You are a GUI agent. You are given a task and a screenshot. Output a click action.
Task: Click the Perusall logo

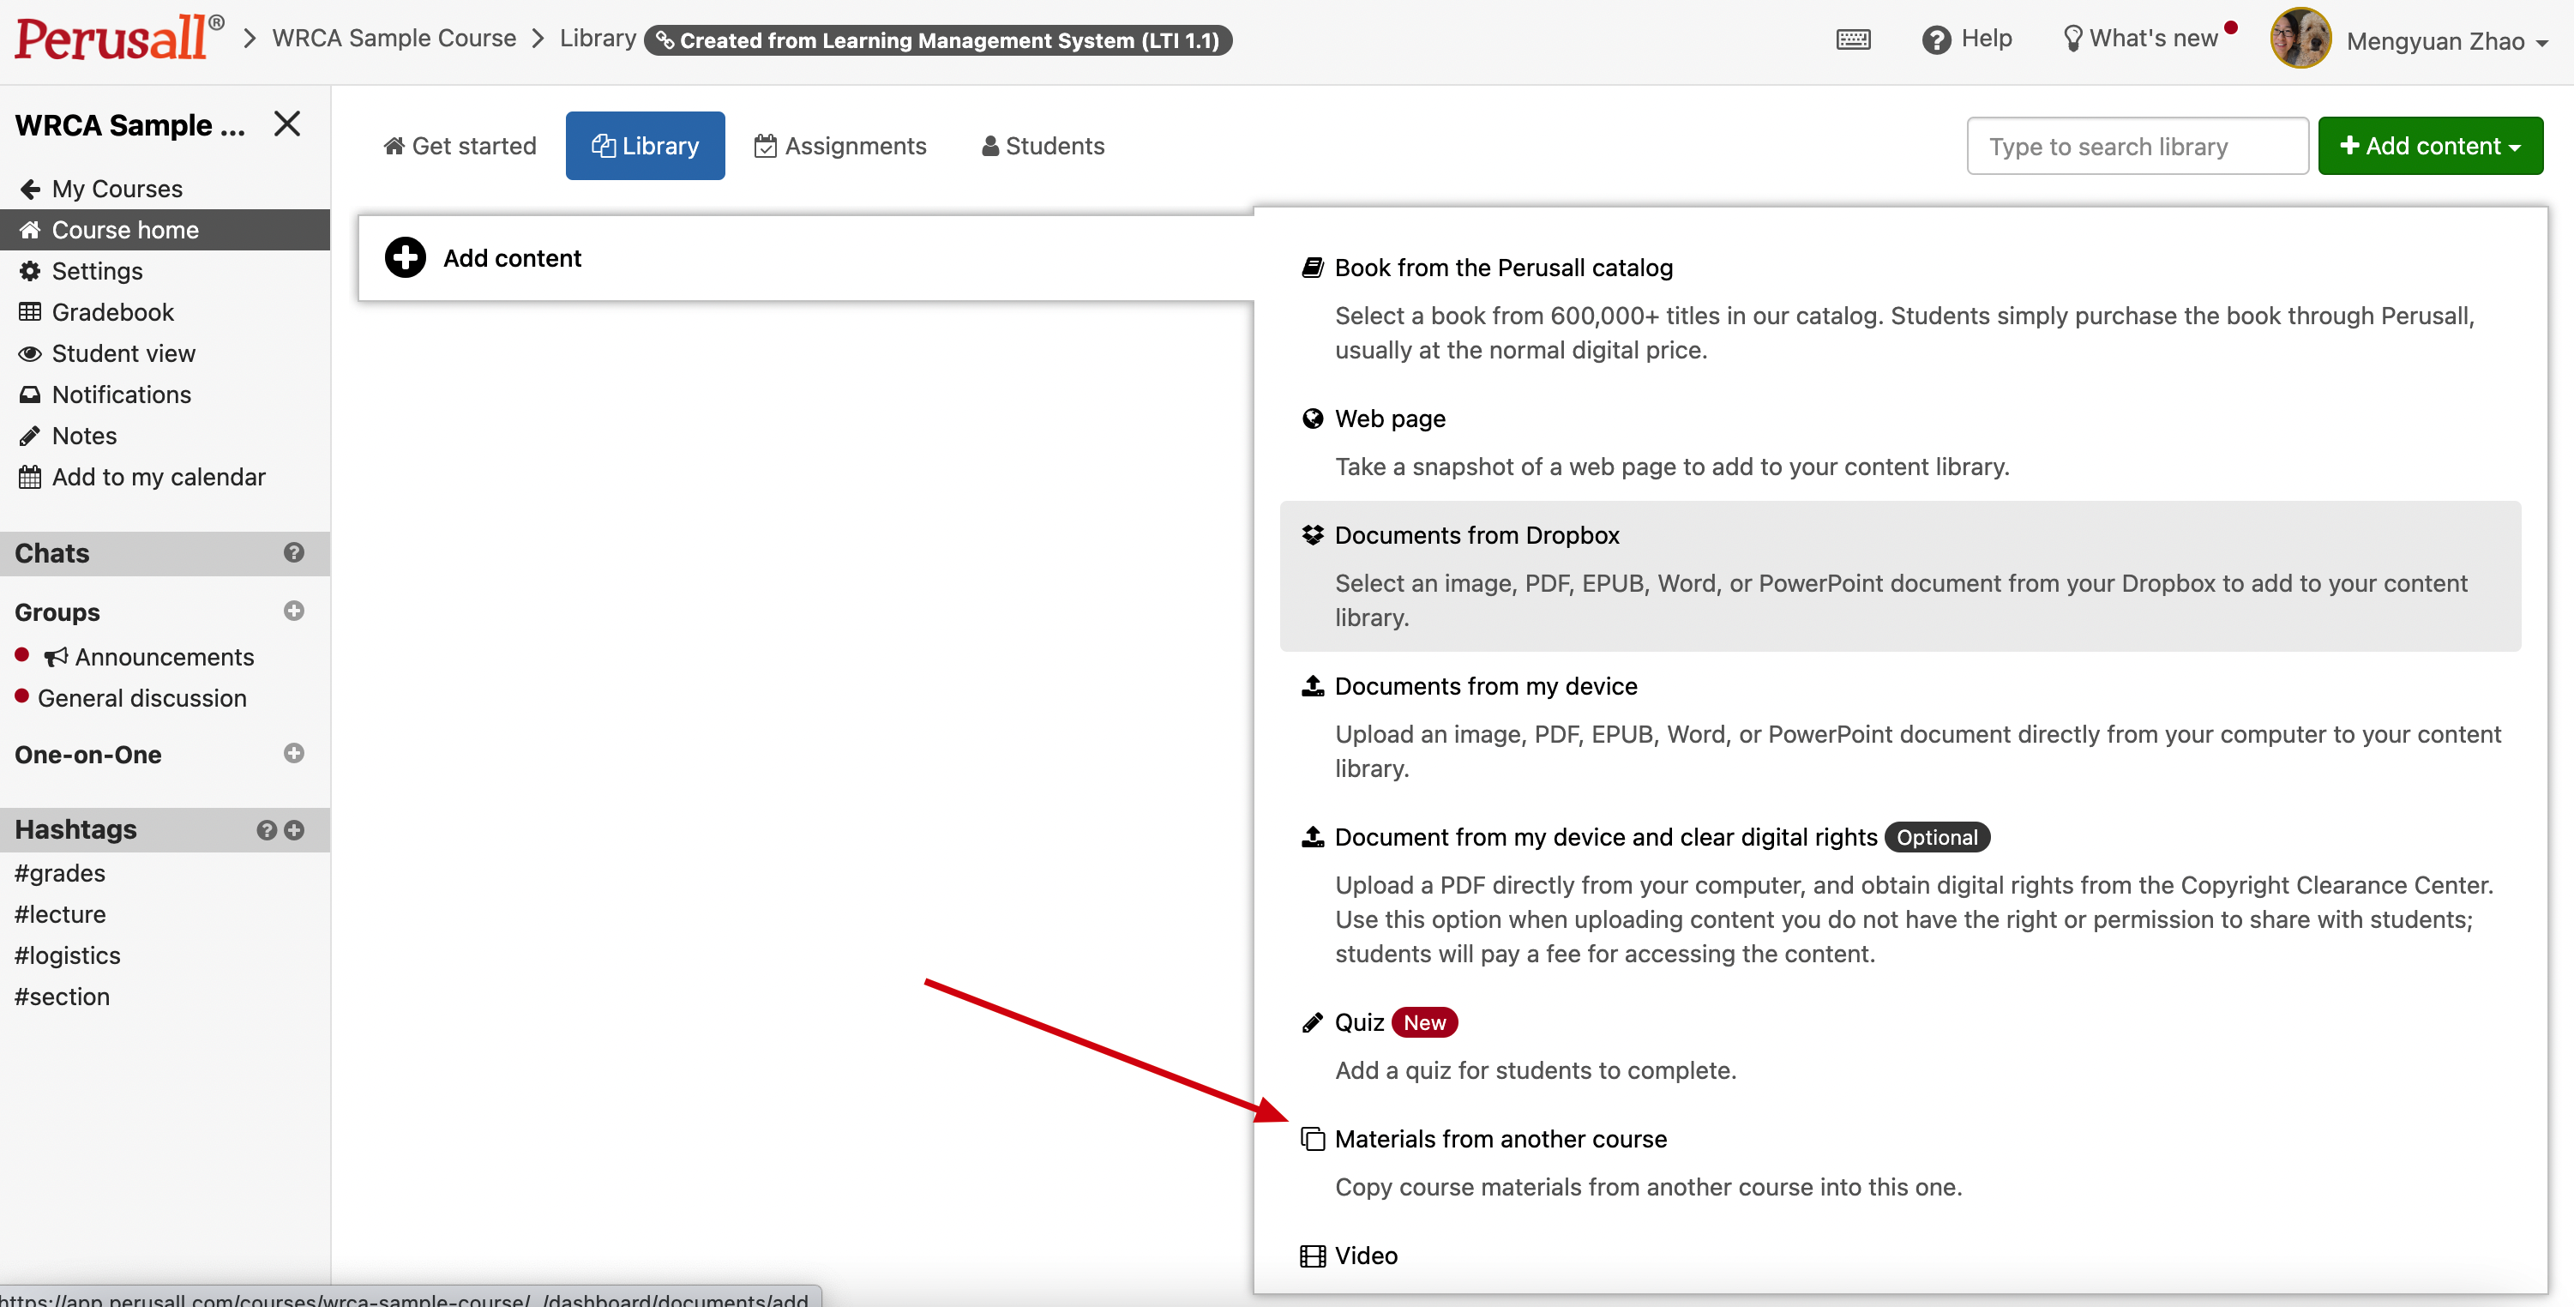pyautogui.click(x=119, y=39)
